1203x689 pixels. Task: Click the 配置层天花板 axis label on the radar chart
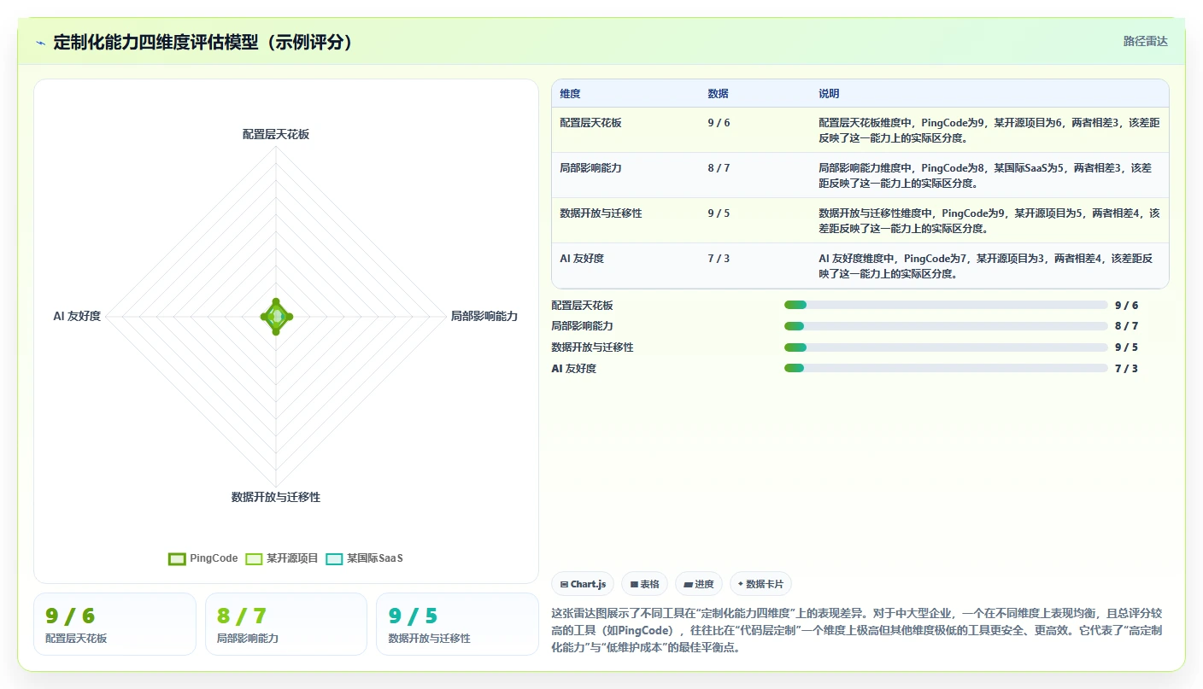(276, 134)
